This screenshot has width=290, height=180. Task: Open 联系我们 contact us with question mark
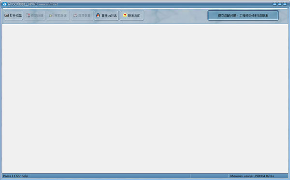(x=131, y=15)
